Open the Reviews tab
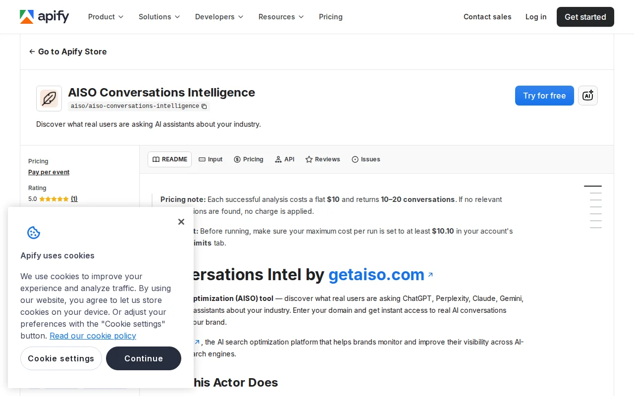Screen dimensions: 634x396 pos(323,159)
